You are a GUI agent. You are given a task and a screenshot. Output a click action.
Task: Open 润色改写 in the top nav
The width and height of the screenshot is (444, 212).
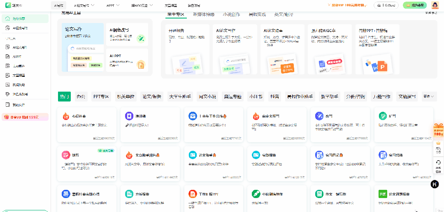(x=194, y=5)
